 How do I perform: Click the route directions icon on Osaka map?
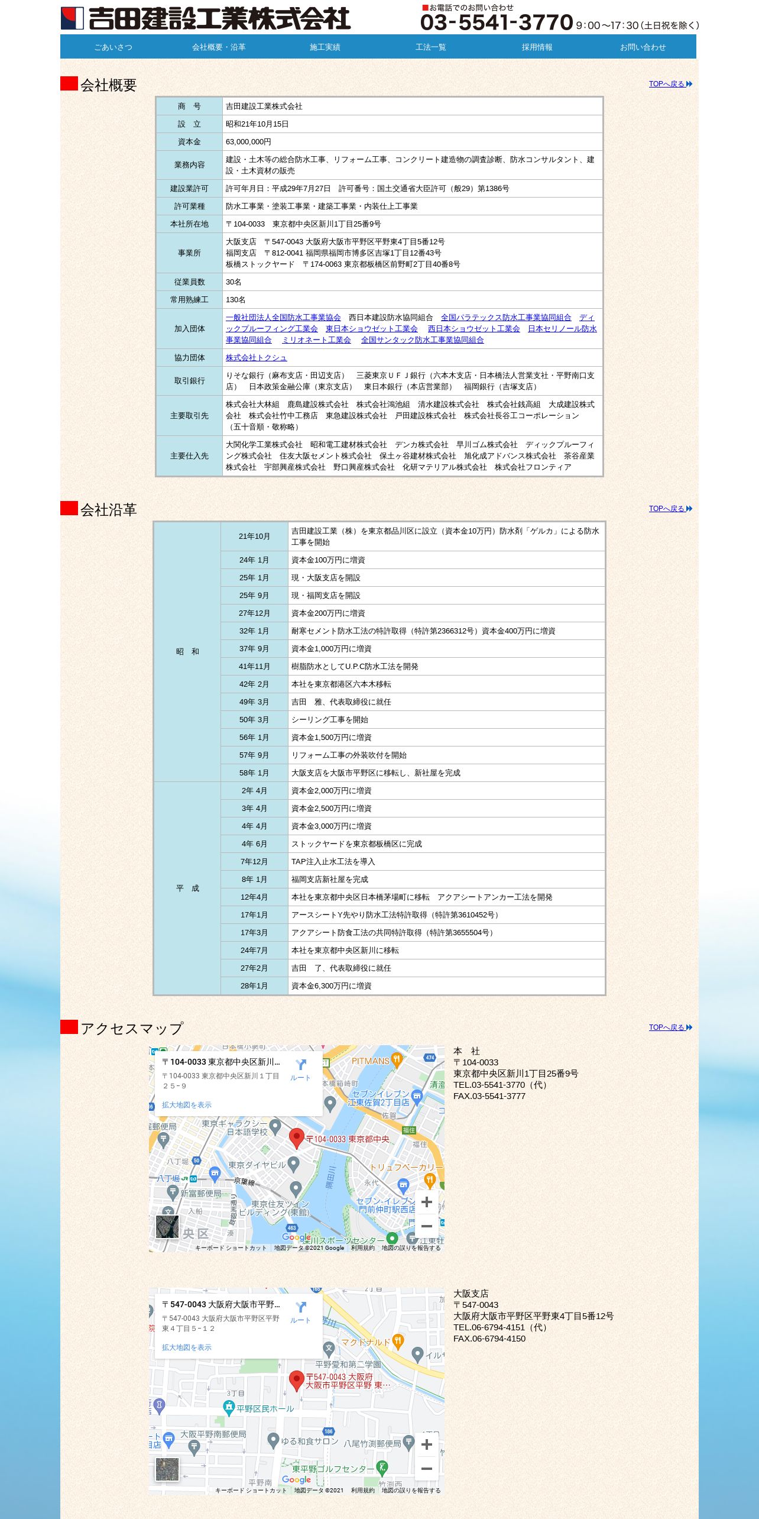[x=300, y=1313]
